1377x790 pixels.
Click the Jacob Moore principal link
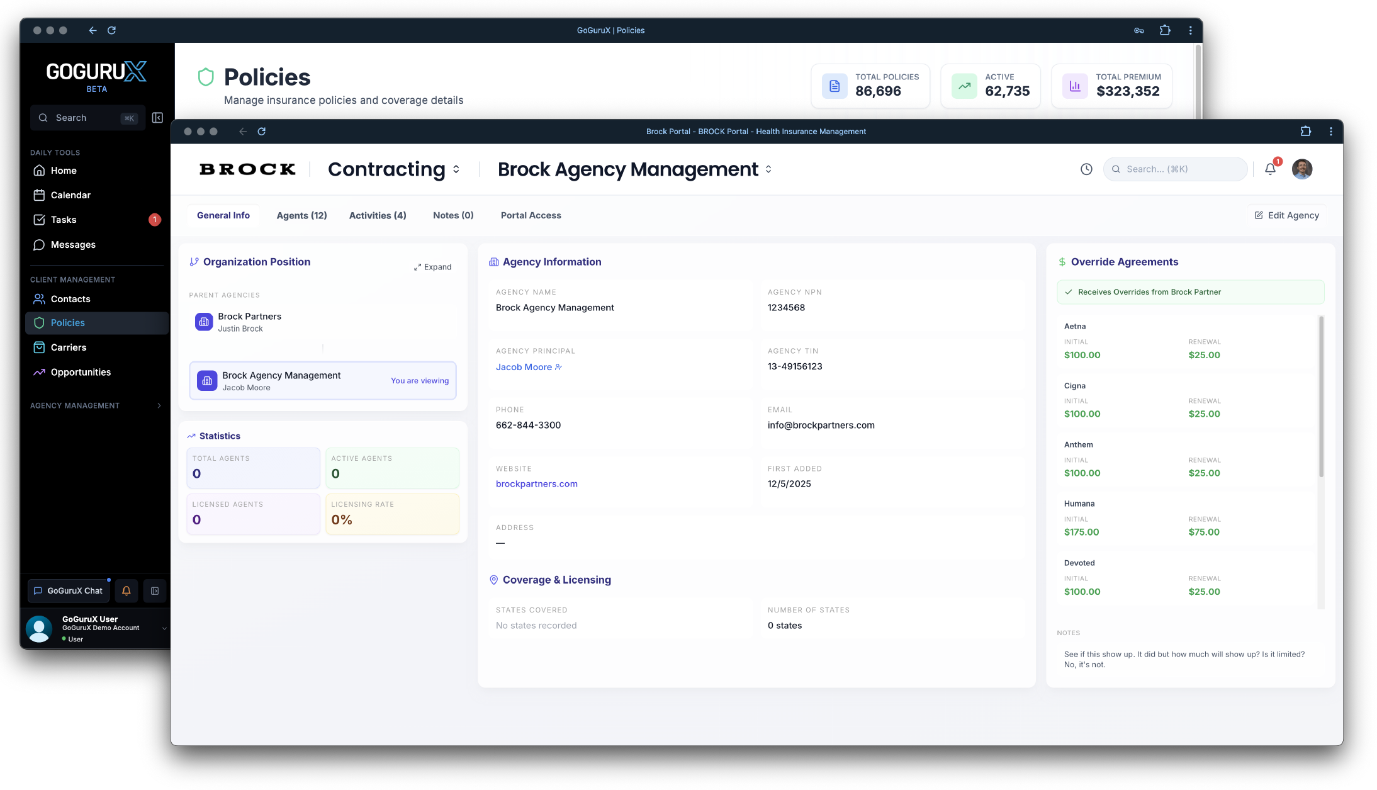coord(524,367)
